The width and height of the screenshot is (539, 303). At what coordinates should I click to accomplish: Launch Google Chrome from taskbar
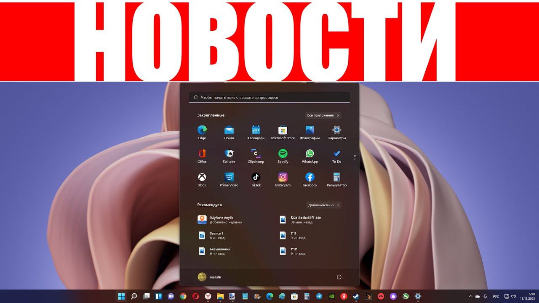tap(183, 296)
